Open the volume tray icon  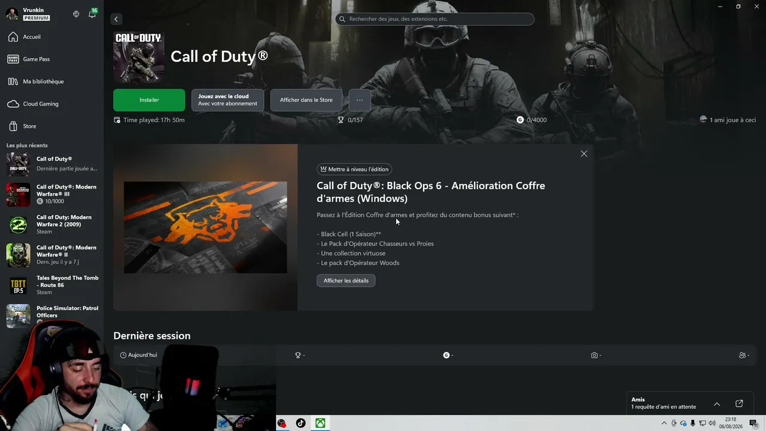click(712, 423)
